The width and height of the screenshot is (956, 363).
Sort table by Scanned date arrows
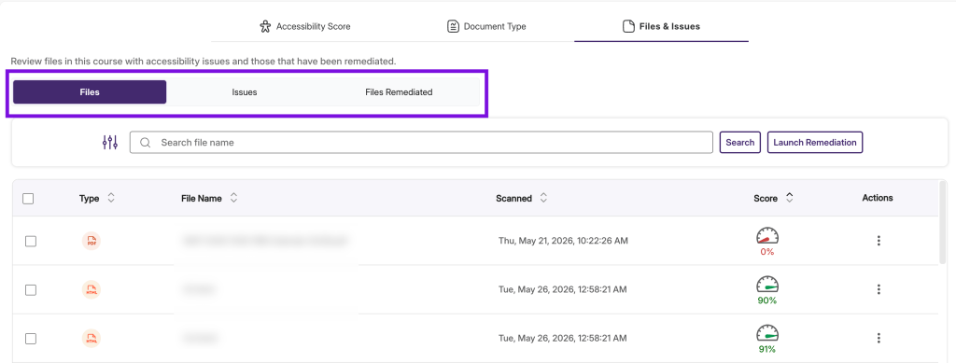pyautogui.click(x=544, y=198)
